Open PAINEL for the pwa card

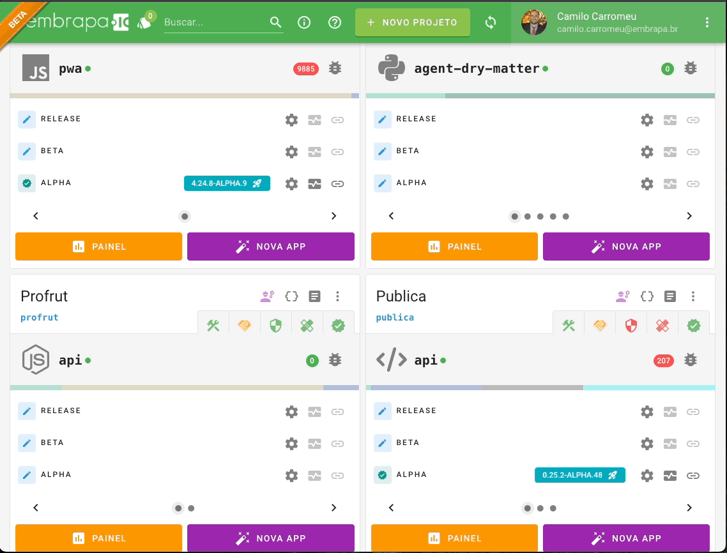[x=99, y=246]
